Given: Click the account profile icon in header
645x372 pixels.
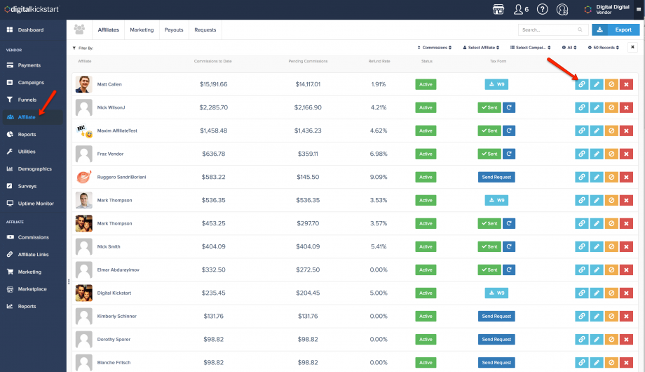Looking at the screenshot, I should coord(562,9).
